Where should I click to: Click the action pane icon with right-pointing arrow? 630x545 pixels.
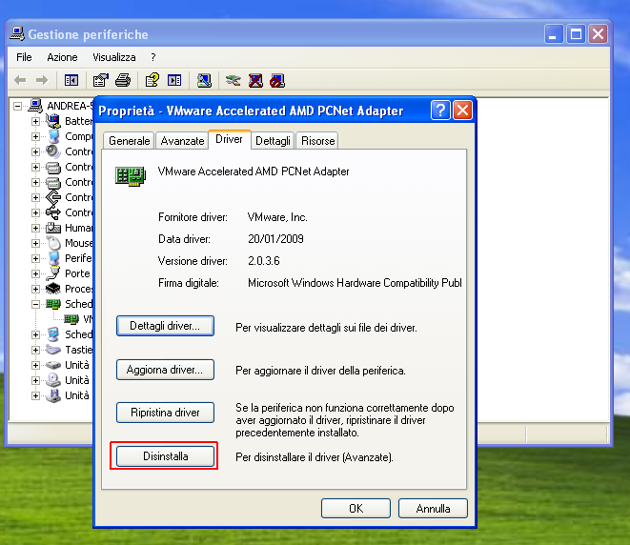coord(174,80)
